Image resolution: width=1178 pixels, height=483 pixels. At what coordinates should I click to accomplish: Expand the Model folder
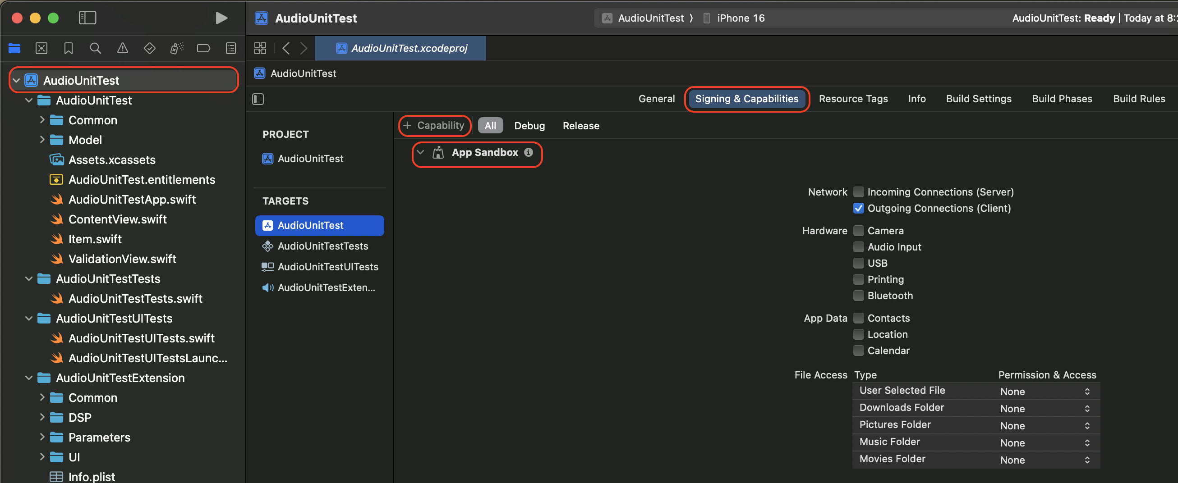click(x=42, y=140)
